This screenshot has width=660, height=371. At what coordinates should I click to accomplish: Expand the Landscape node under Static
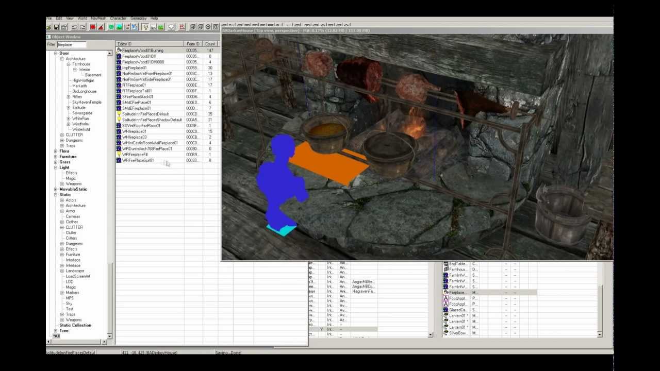coord(62,271)
